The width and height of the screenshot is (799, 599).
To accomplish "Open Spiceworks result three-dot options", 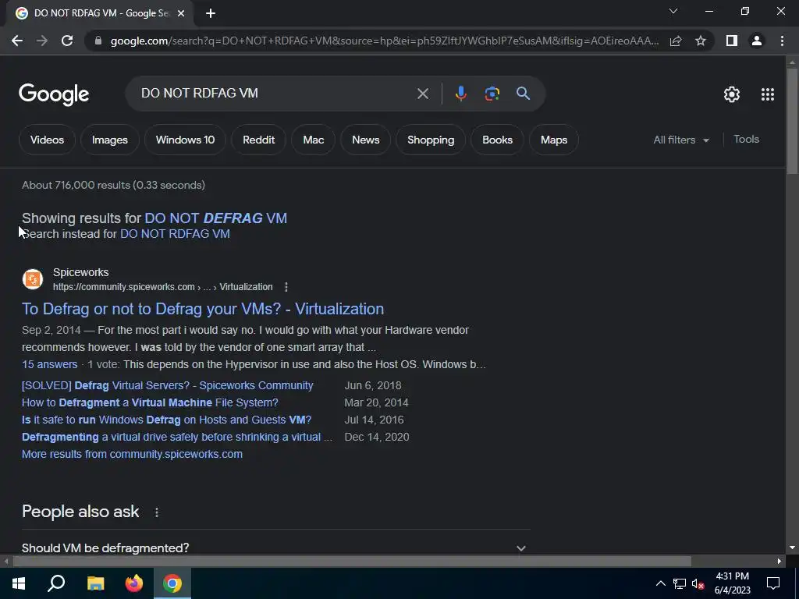I will 286,287.
